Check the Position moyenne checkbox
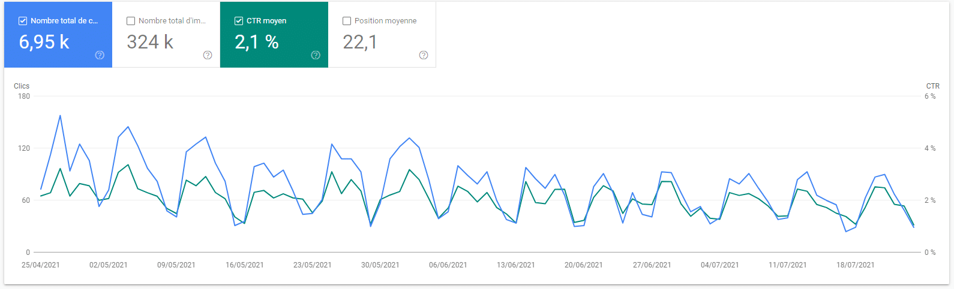Viewport: 954px width, 289px height. 347,21
